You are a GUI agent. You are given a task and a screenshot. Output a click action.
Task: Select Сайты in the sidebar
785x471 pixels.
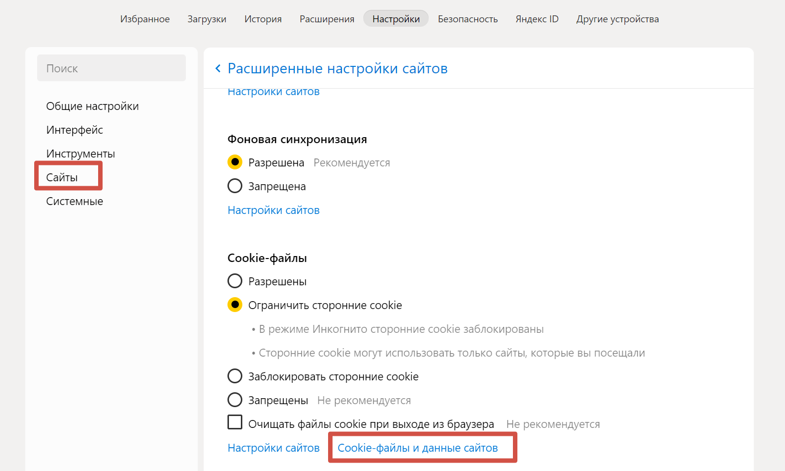(62, 177)
